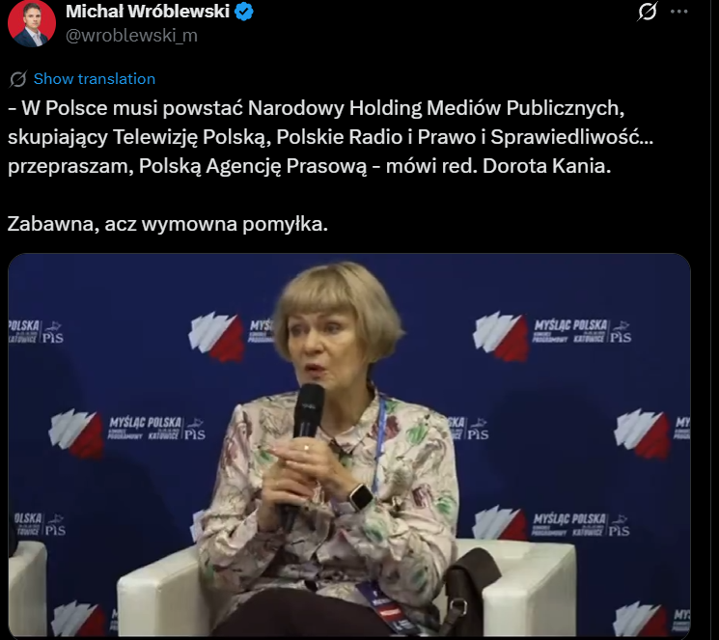Screen dimensions: 719x640
Task: Click the tweet line beginning 'skupiający Telewizję Polską'
Action: pyautogui.click(x=331, y=137)
